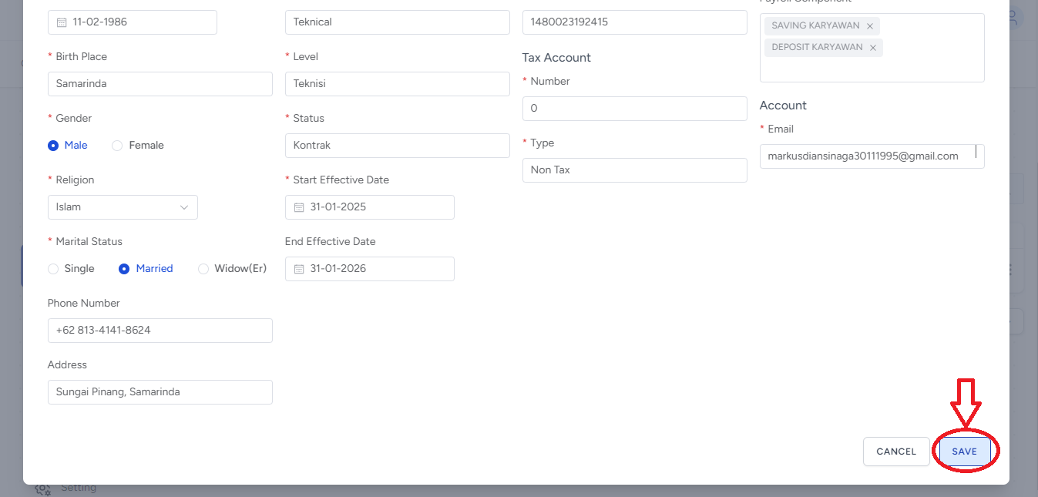Click calendar icon in End Effective Date

[300, 269]
